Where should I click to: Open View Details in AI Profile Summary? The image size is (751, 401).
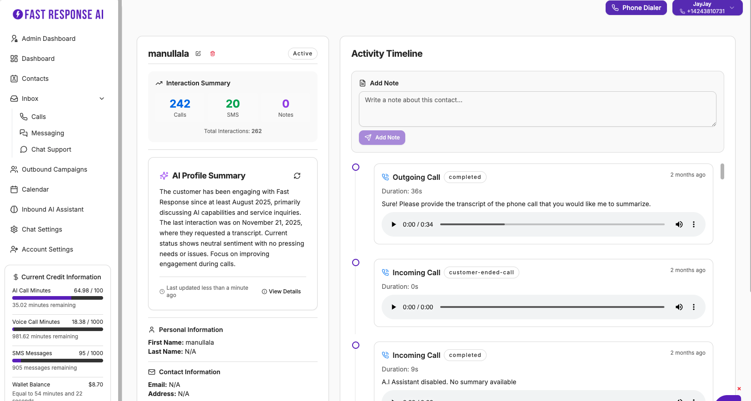click(281, 292)
